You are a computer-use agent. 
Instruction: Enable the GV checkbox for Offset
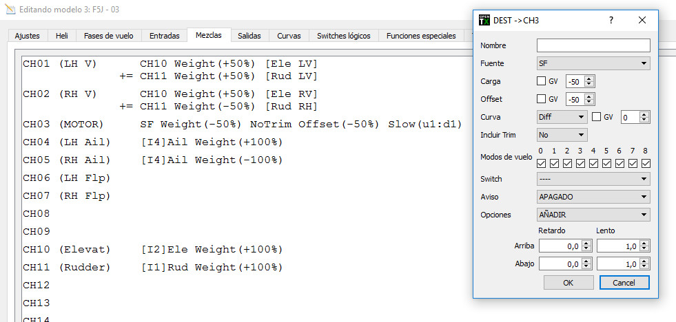point(542,99)
